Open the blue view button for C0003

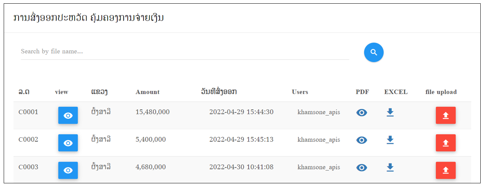click(x=68, y=170)
